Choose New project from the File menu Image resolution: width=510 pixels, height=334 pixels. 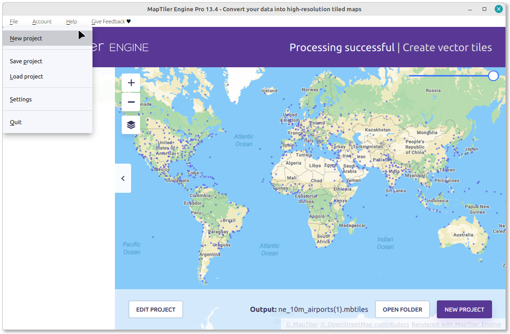tap(48, 39)
